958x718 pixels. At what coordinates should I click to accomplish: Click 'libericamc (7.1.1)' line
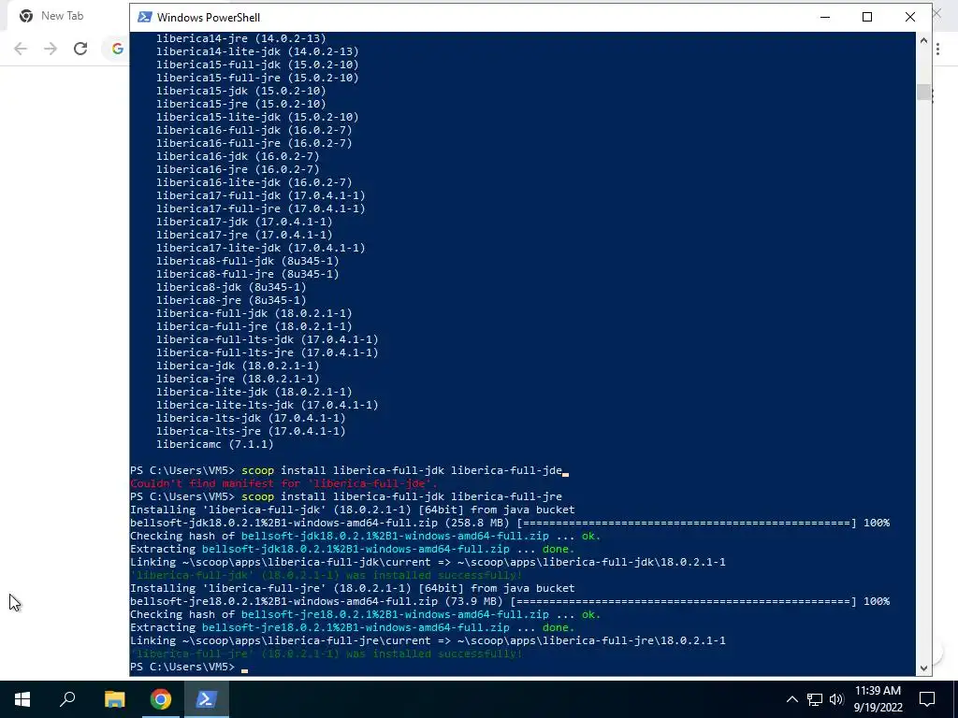click(x=215, y=444)
